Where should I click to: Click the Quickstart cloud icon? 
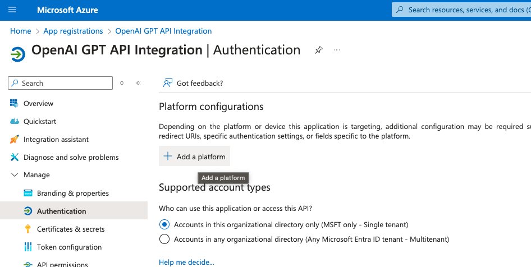14,121
